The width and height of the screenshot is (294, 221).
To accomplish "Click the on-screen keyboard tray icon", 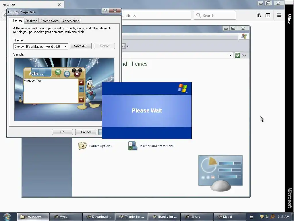I will pyautogui.click(x=252, y=217).
